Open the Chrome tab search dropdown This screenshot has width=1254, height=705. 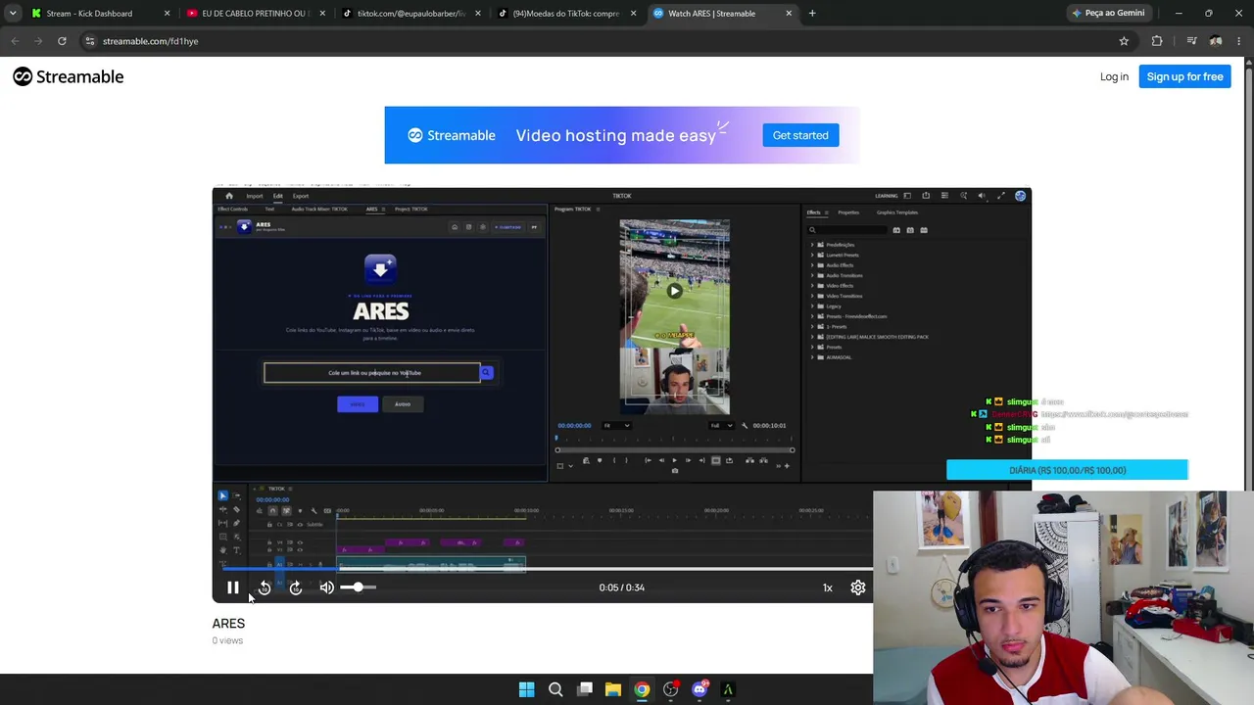click(13, 14)
